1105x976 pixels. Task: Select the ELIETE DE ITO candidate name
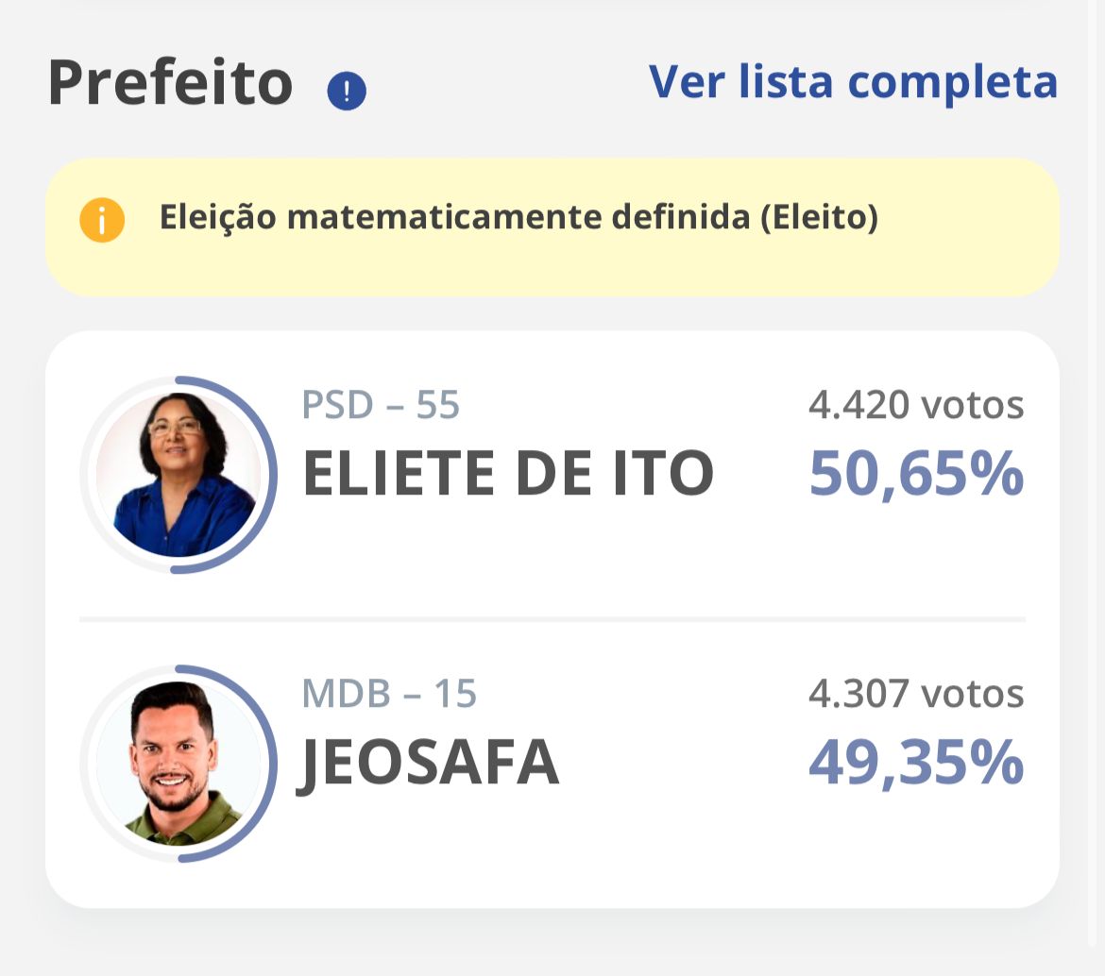click(x=507, y=474)
